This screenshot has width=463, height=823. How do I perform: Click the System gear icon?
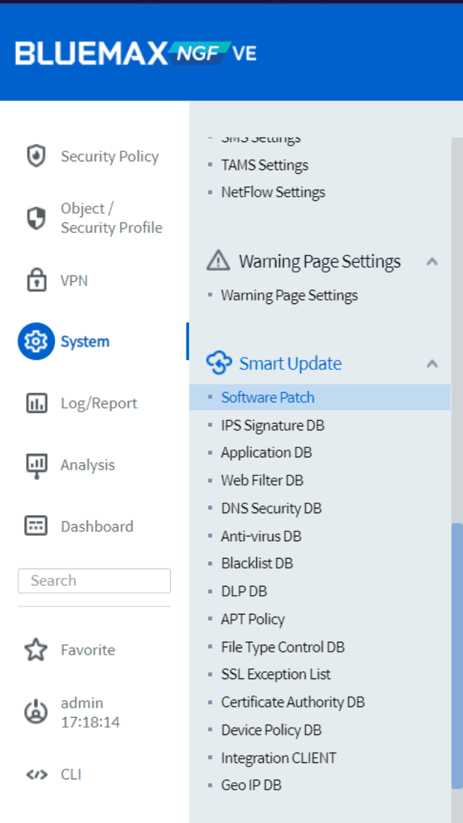coord(36,341)
